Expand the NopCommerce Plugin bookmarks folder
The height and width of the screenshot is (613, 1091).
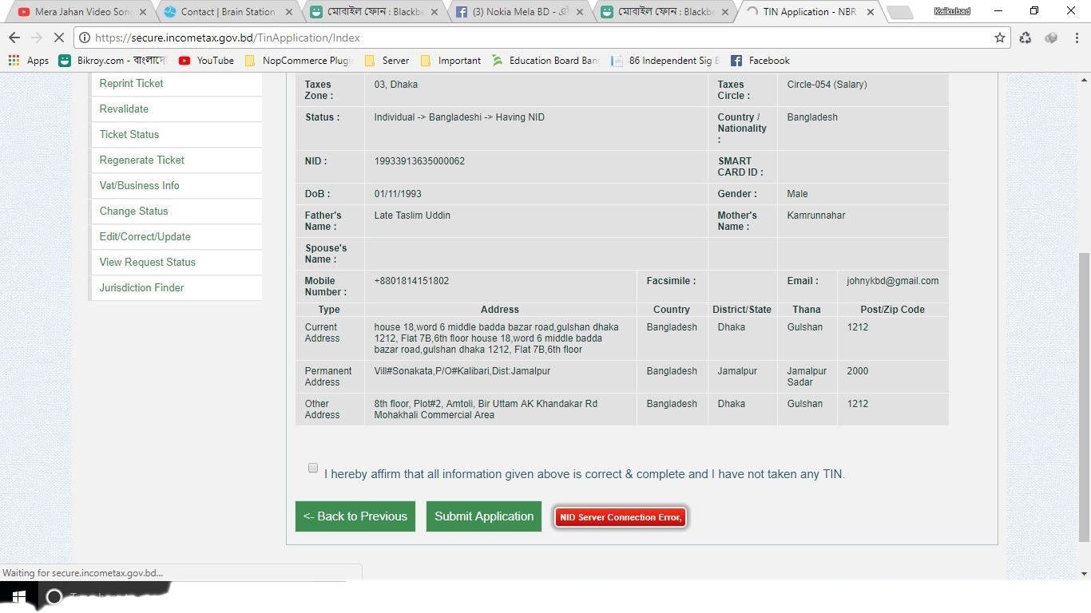coord(298,61)
